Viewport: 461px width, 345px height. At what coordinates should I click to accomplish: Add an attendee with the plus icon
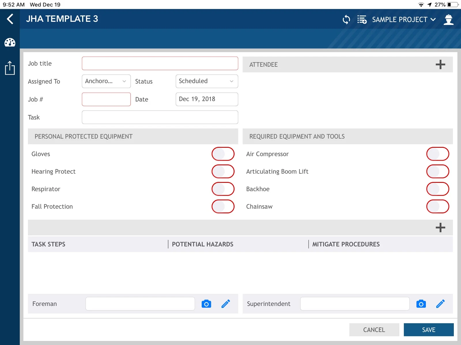[x=440, y=64]
